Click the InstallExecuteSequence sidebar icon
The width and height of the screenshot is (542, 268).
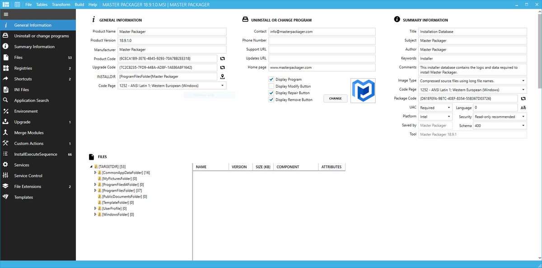(x=5, y=154)
